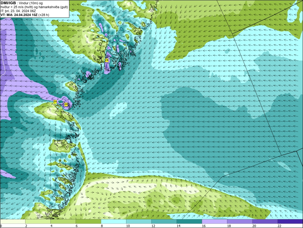Select the 18–20 m/s medium purple swatch

[240, 221]
